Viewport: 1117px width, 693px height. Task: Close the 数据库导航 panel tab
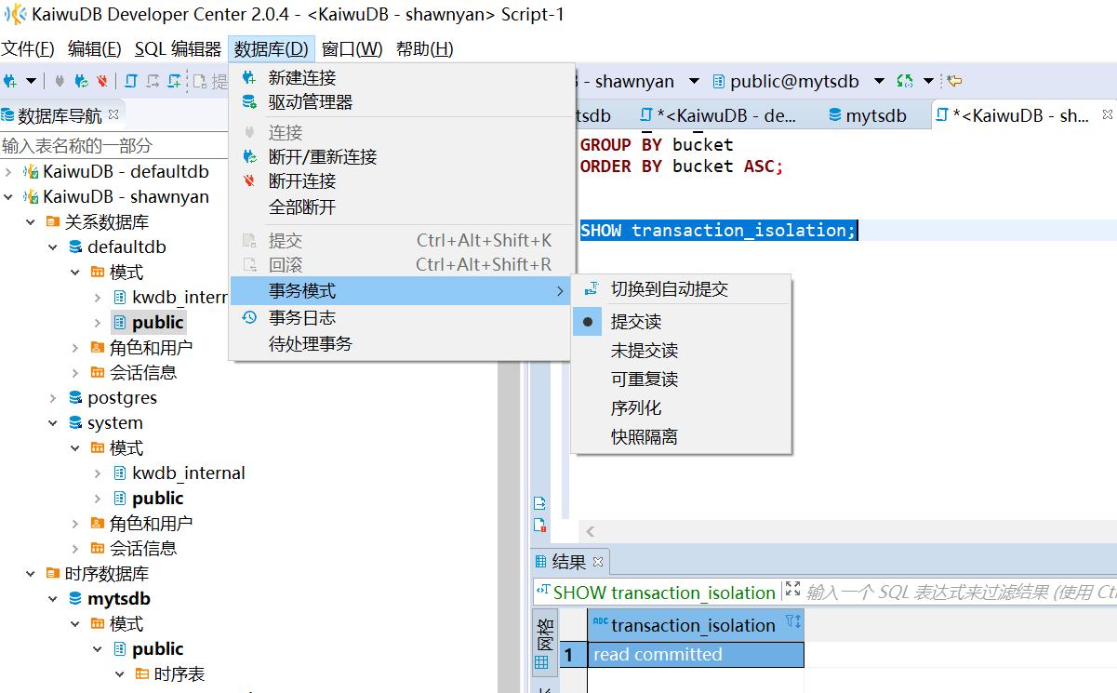[113, 113]
